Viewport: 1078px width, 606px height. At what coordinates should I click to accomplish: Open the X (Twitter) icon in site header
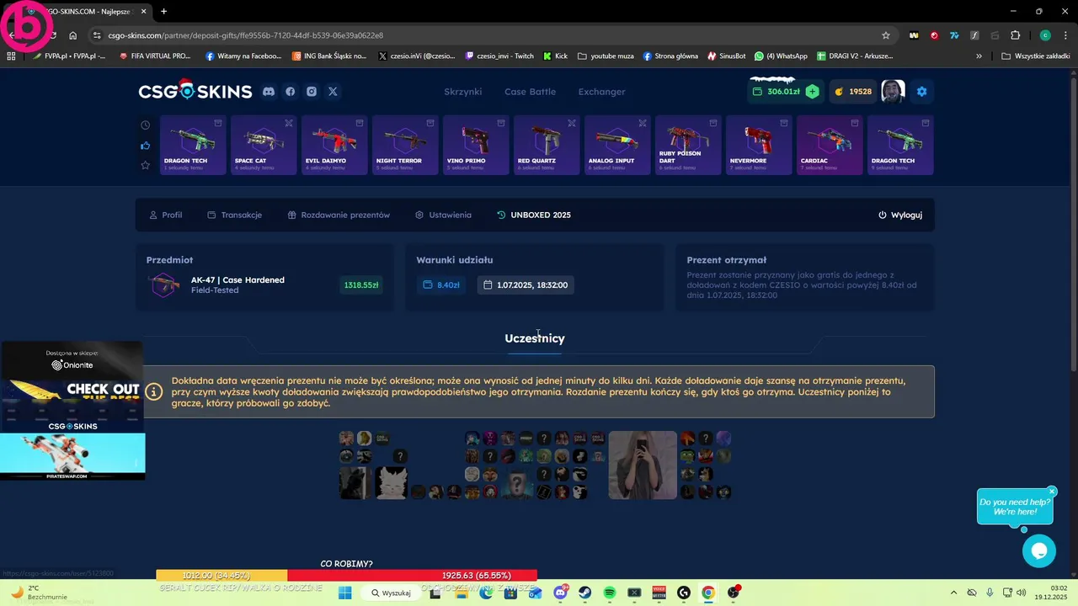333,92
